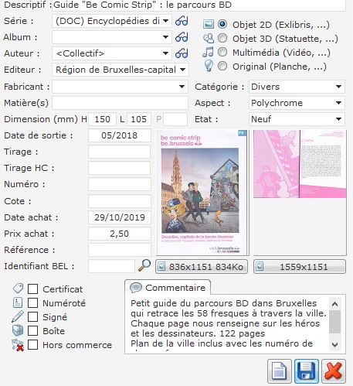Click the Identifiant BEL input field
This screenshot has width=353, height=386.
tap(111, 266)
